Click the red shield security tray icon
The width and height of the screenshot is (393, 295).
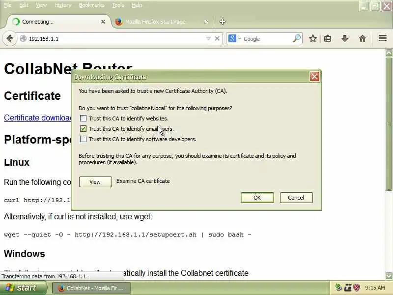(x=356, y=288)
